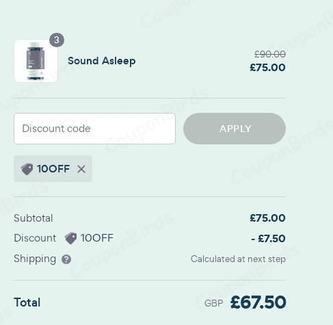Click the discount amount - £7.50
Screen dimensions: 333x325
(x=268, y=239)
